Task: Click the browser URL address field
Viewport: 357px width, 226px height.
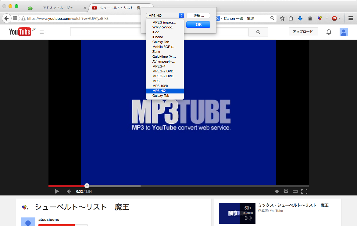Action: click(x=83, y=18)
